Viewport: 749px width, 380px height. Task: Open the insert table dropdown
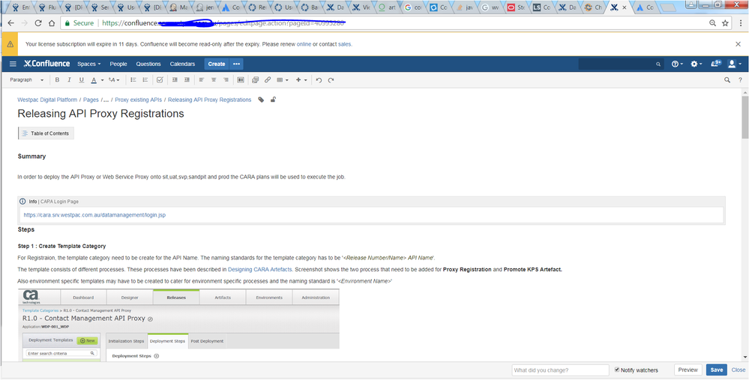click(283, 80)
